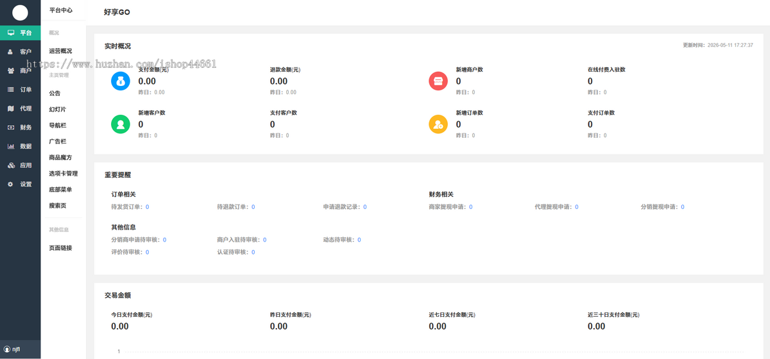770x359 pixels.
Task: Select 幻灯片 in the submenu
Action: tap(58, 109)
